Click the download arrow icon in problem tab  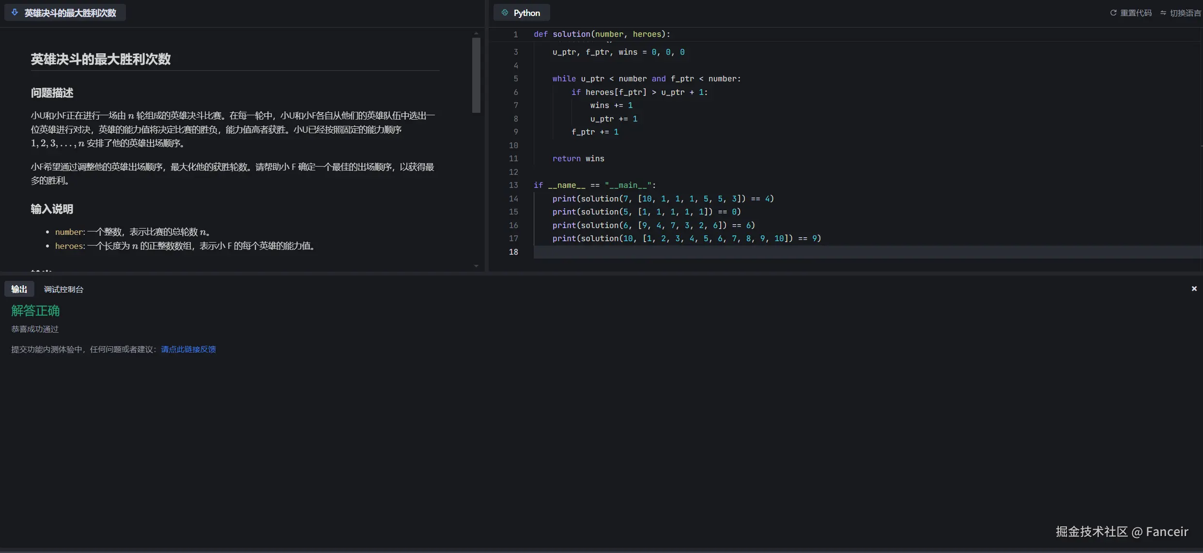tap(15, 13)
